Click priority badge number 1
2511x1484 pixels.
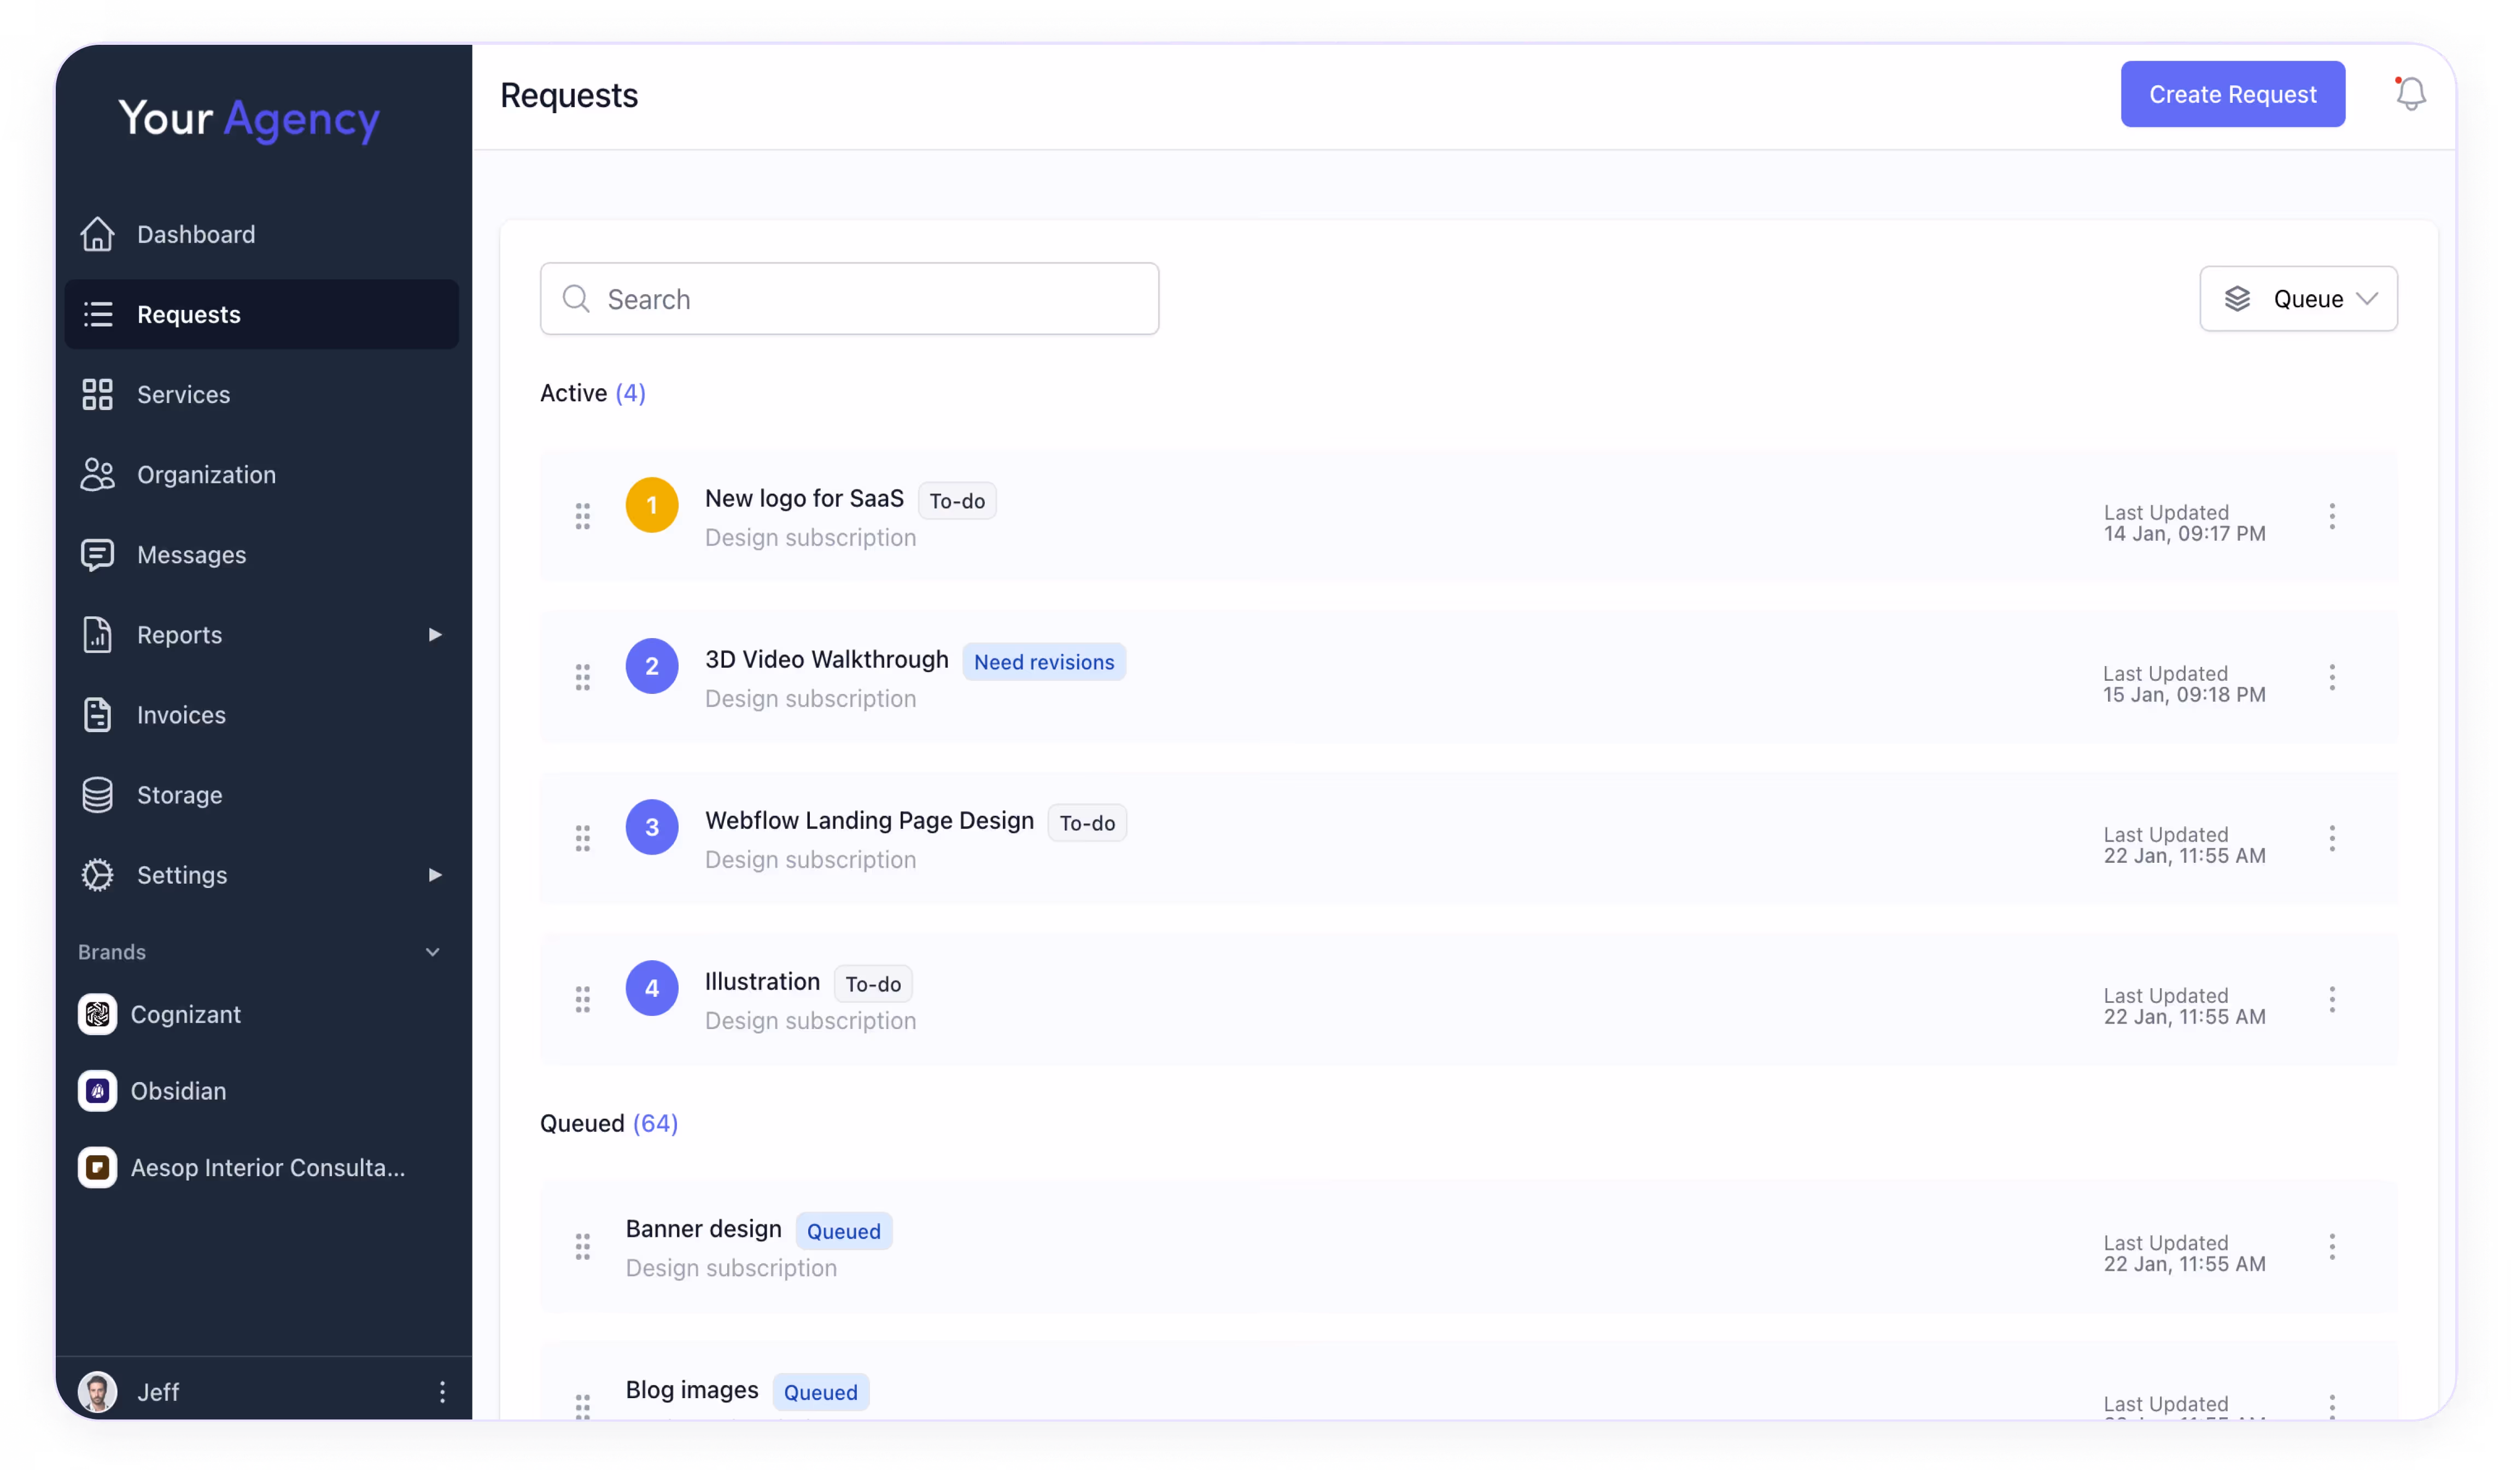click(651, 505)
